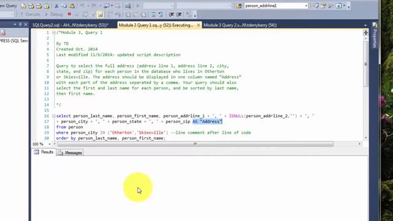This screenshot has width=393, height=221.
Task: Click second query-type icon in standard toolbar
Action: (x=31, y=6)
